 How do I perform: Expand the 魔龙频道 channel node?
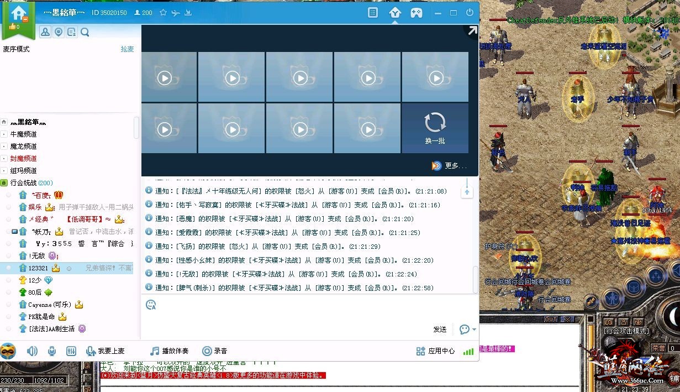click(4, 147)
